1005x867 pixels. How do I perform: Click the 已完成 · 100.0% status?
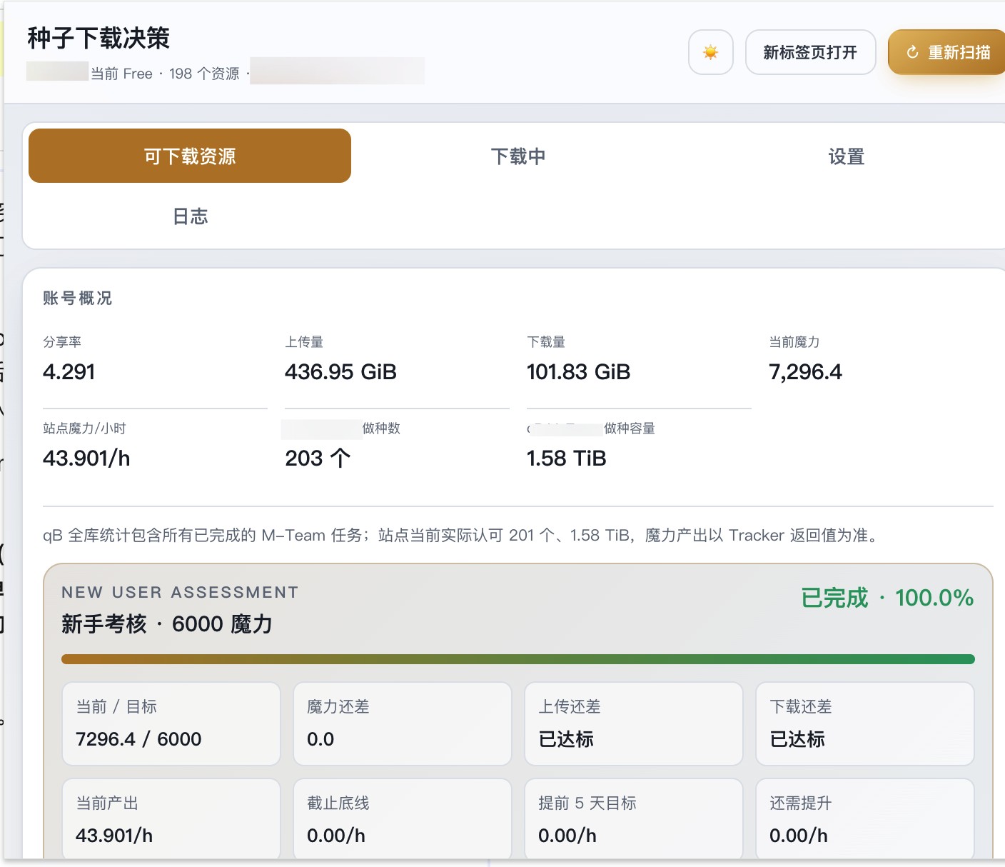point(887,598)
